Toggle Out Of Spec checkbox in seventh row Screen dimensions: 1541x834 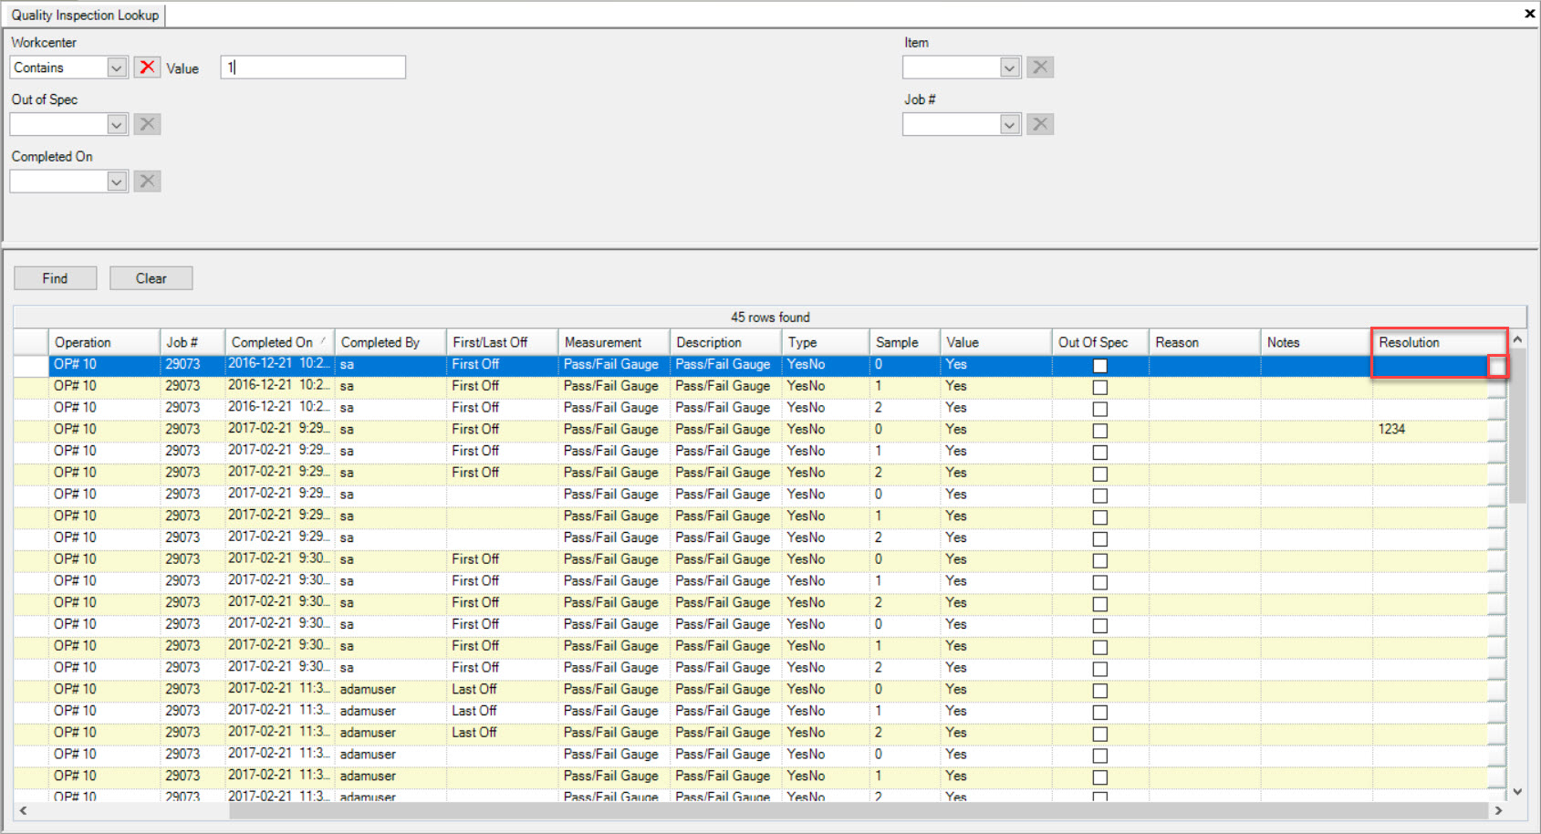[x=1100, y=495]
